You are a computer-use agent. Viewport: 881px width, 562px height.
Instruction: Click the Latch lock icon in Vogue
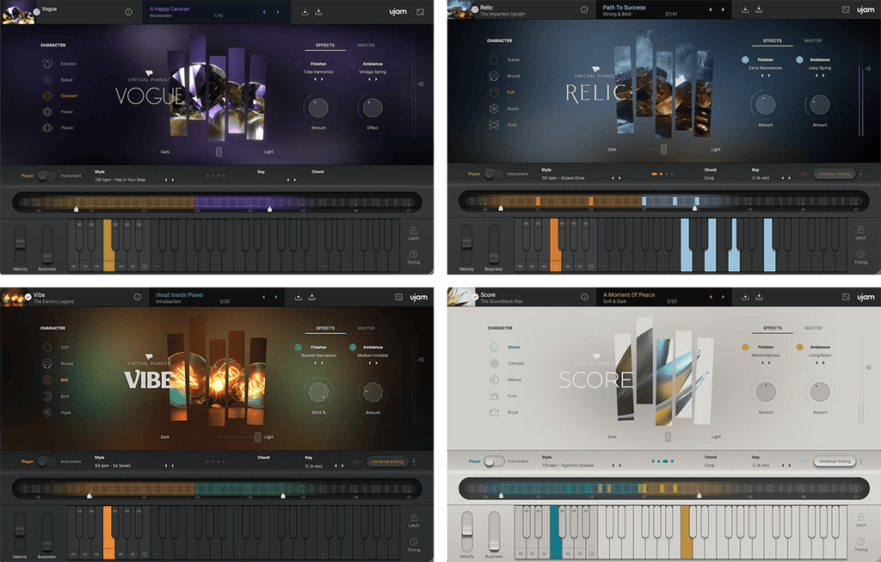pos(413,232)
